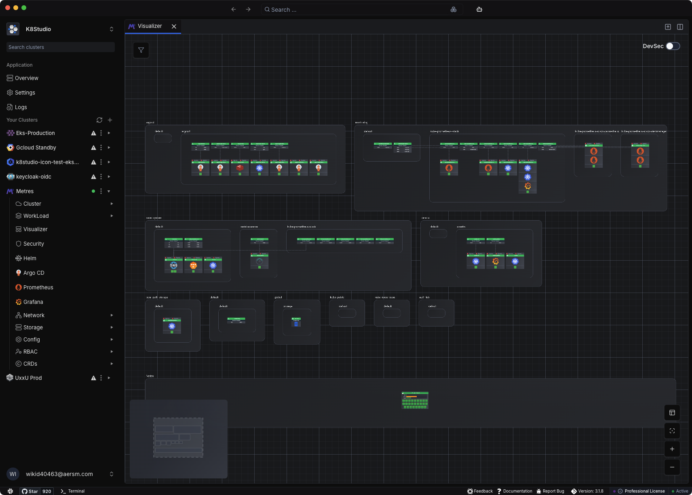The image size is (692, 495).
Task: Expand the UxxU Prod cluster arrow
Action: [x=109, y=378]
